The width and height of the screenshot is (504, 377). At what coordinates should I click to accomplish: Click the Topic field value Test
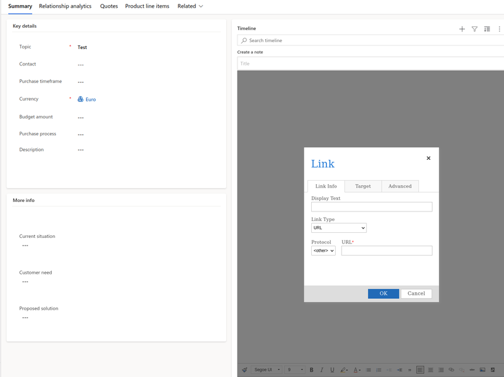coord(83,47)
